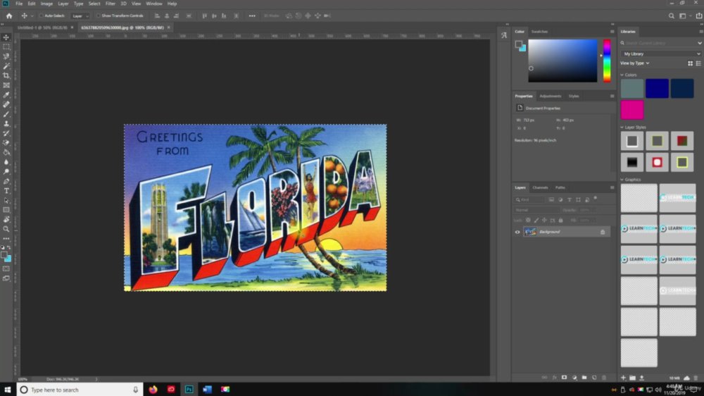The height and width of the screenshot is (396, 704).
Task: Switch to the Untitled-1 document tab
Action: coord(42,27)
